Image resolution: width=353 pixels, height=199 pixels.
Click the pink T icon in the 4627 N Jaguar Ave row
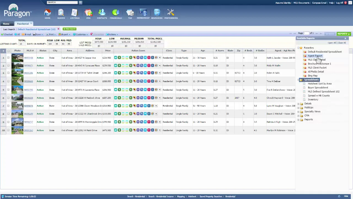pyautogui.click(x=149, y=57)
